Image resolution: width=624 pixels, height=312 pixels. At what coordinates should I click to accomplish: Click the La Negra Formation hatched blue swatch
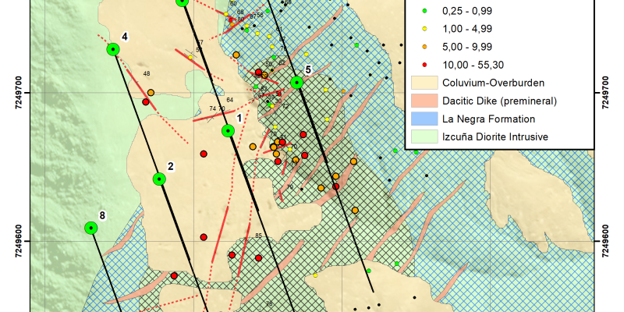(x=423, y=119)
